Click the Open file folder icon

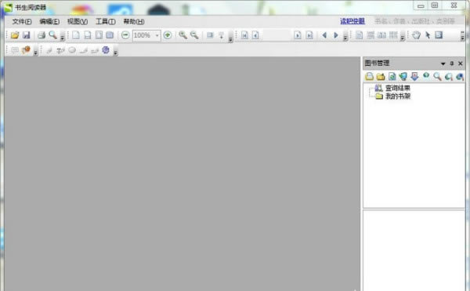(14, 35)
